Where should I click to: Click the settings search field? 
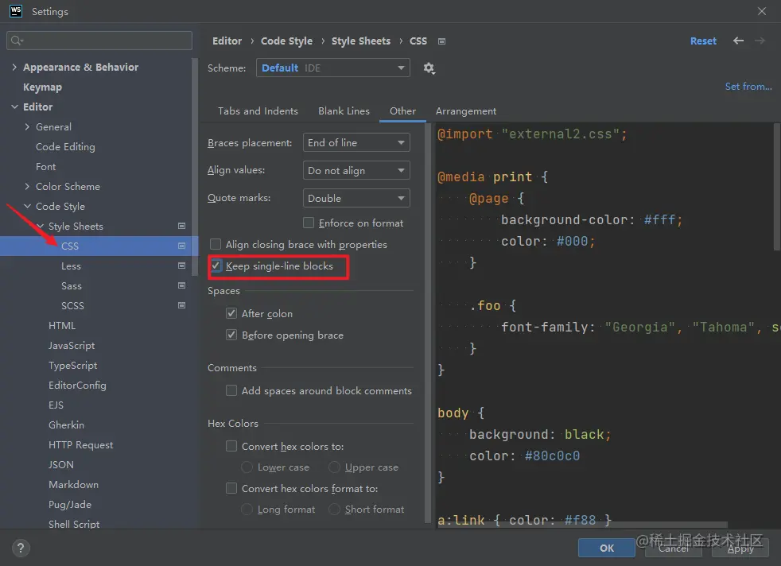(x=99, y=41)
